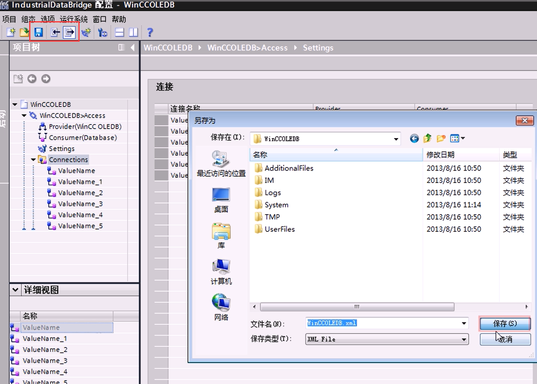
Task: Open the 窗口 menu
Action: (x=100, y=19)
